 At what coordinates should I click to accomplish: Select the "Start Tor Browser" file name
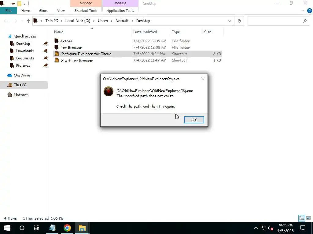point(77,60)
